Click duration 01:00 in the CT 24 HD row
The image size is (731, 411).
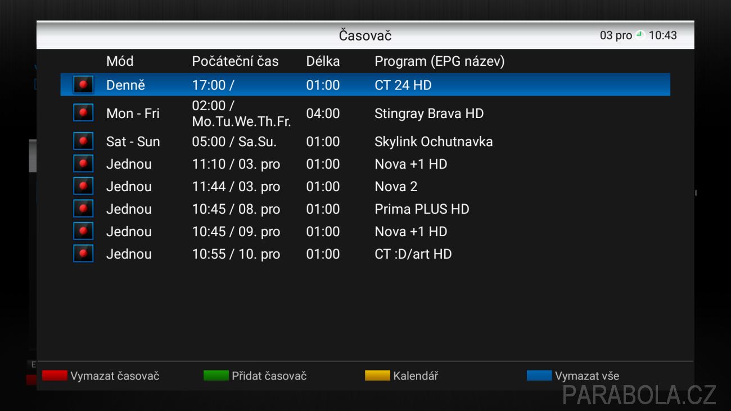coord(323,85)
